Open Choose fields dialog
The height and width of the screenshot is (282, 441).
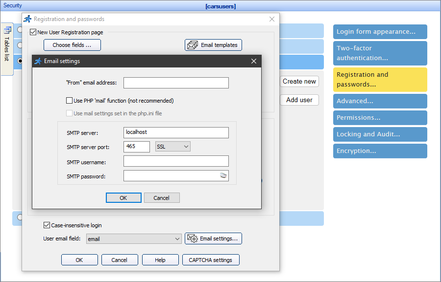point(72,44)
